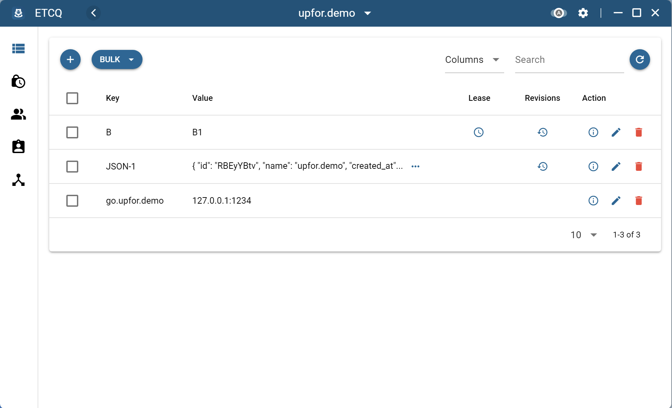Open the Cluster sidebar section
The height and width of the screenshot is (408, 672).
(18, 180)
